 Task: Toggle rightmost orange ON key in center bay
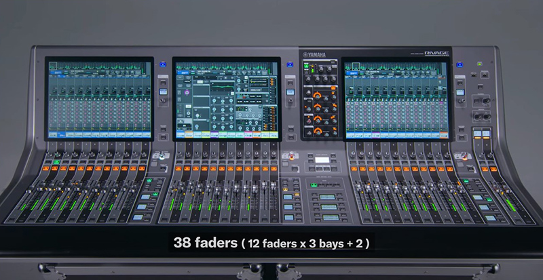coord(274,169)
